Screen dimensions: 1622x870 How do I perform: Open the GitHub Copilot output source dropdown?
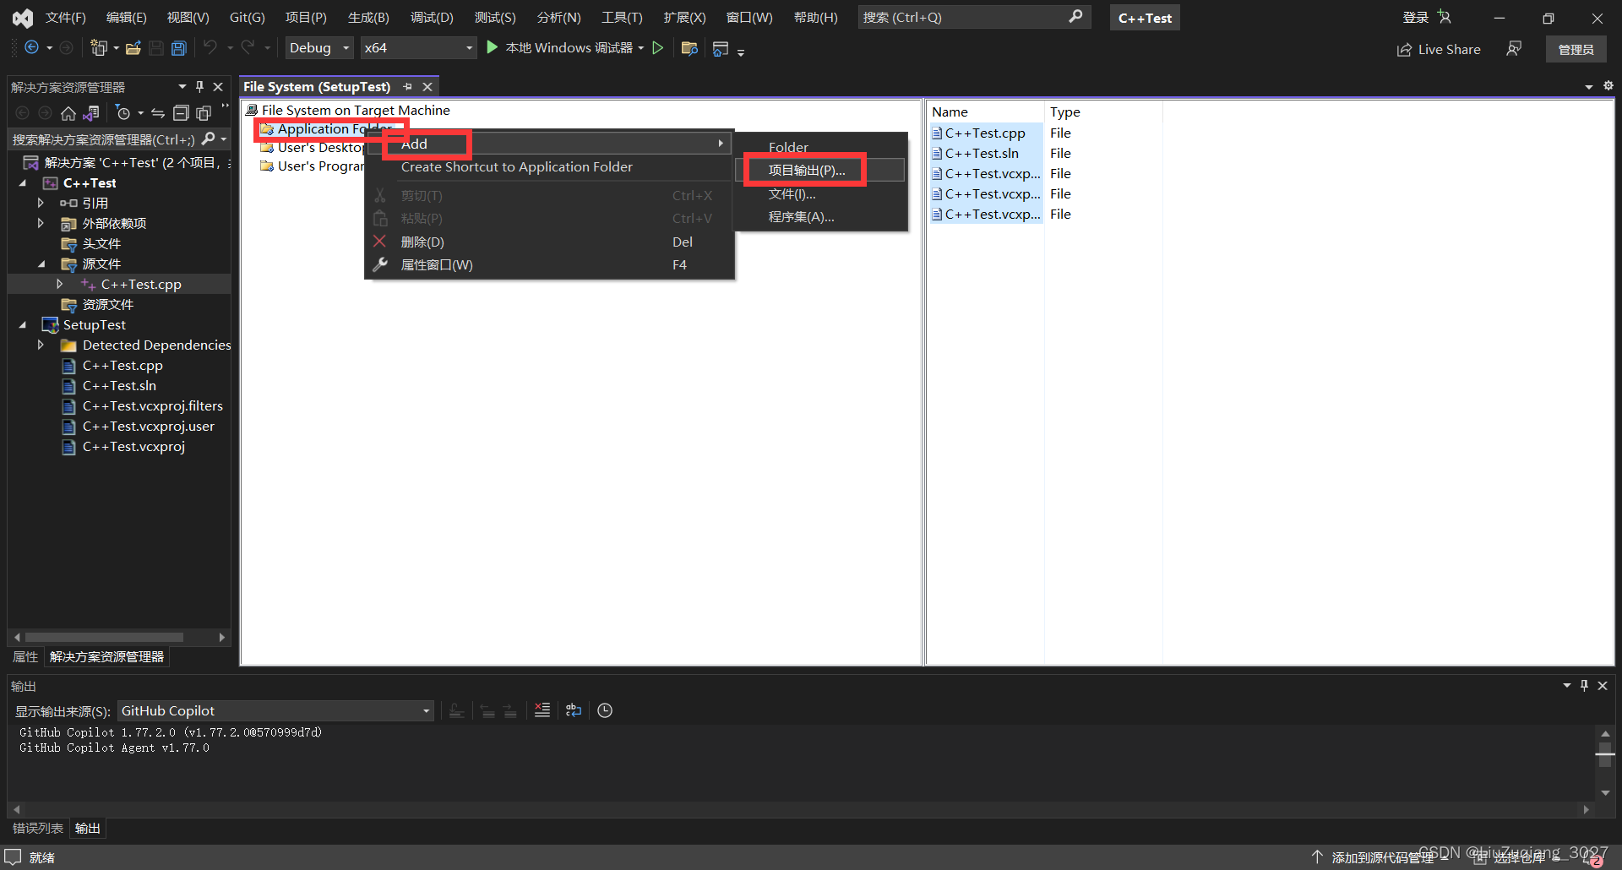(275, 711)
